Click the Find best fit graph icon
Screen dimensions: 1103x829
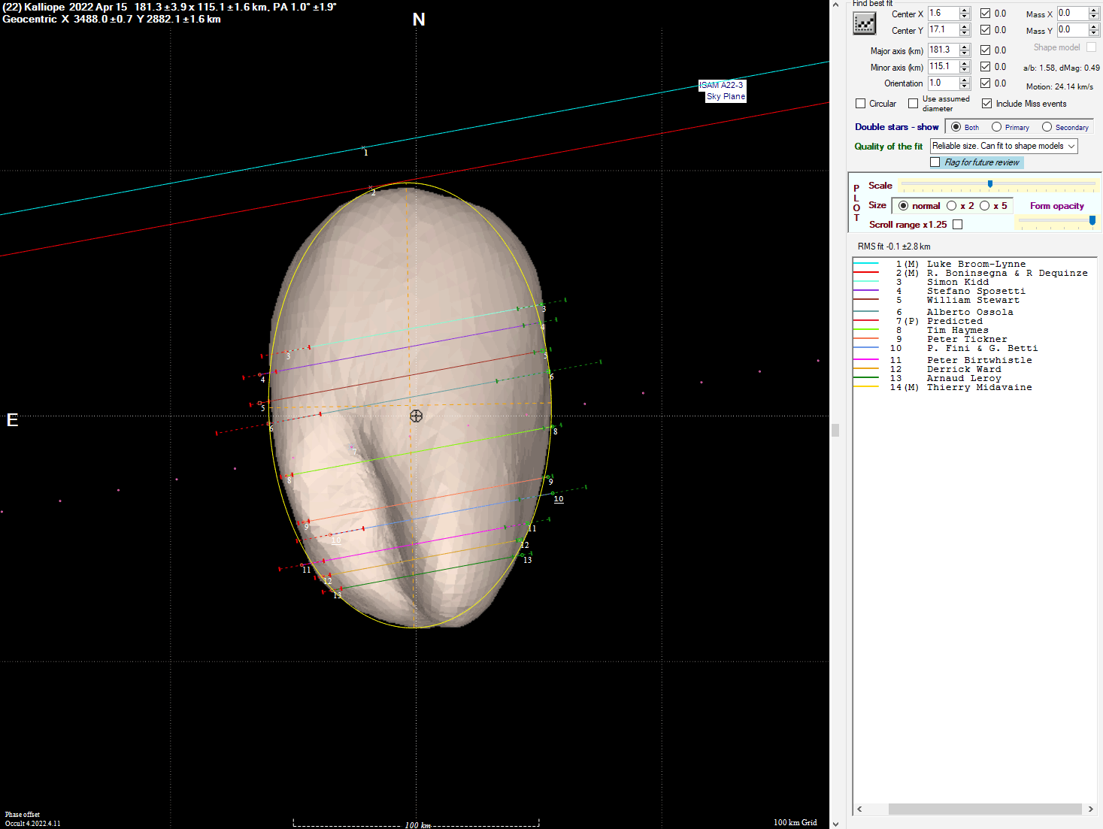(x=865, y=23)
